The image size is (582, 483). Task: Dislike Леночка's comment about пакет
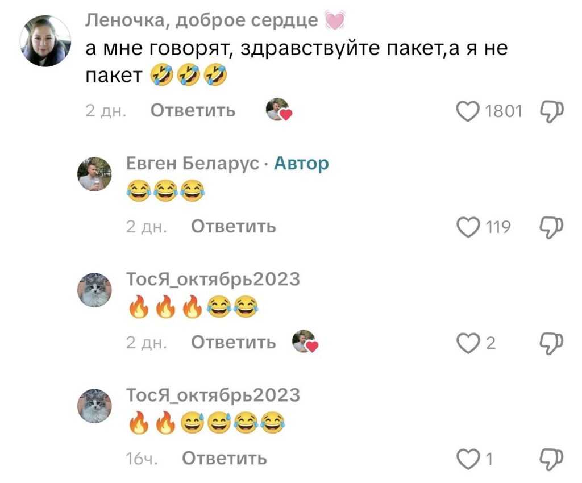[551, 111]
